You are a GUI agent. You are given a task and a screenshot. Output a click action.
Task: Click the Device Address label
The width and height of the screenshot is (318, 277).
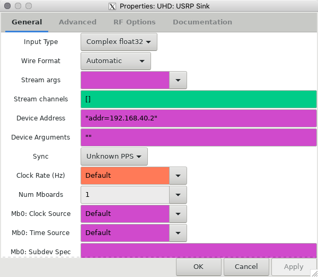tap(41, 118)
